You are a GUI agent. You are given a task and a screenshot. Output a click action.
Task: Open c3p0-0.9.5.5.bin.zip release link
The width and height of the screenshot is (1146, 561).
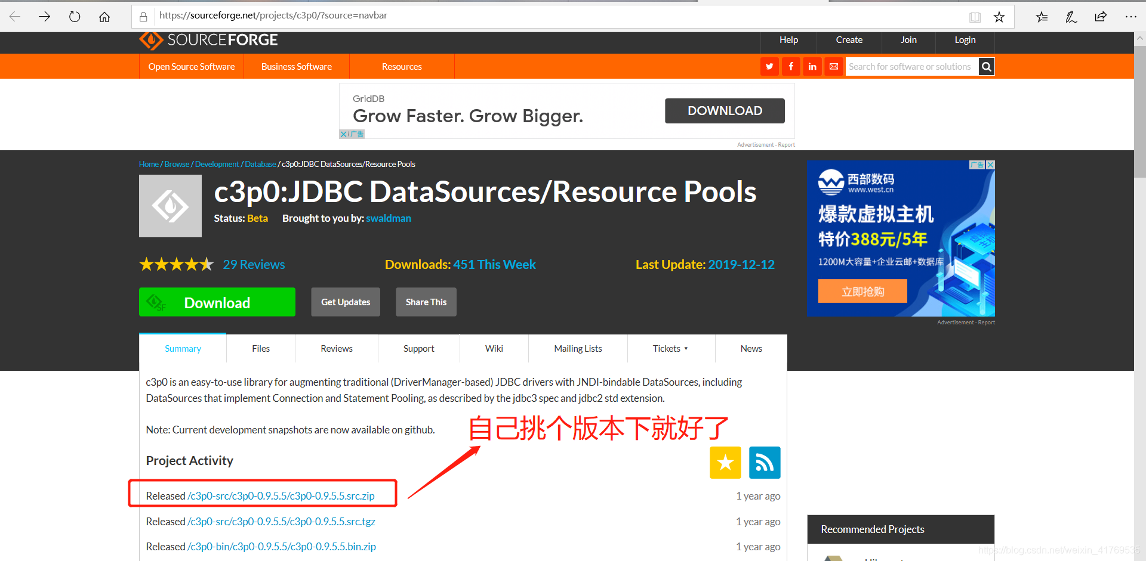coord(282,547)
